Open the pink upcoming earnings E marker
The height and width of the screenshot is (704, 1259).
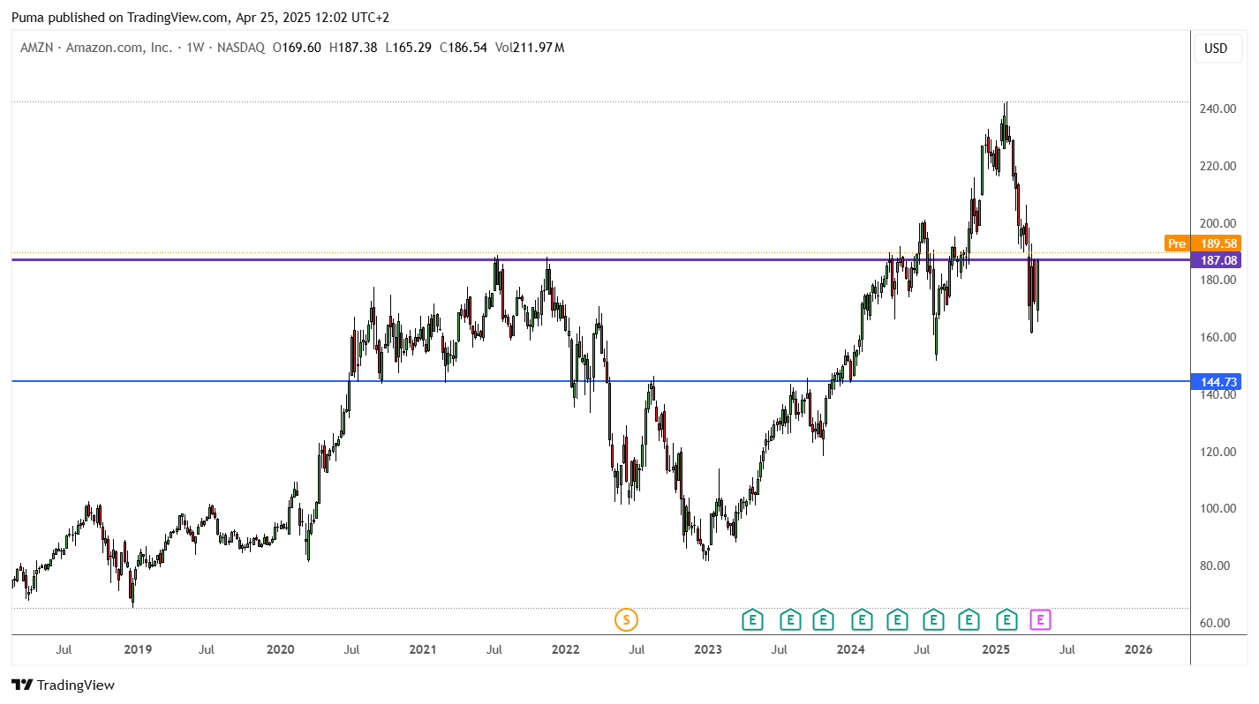1041,620
